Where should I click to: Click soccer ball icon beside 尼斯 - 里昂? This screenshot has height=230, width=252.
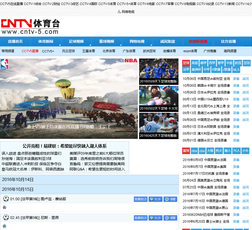[6, 217]
